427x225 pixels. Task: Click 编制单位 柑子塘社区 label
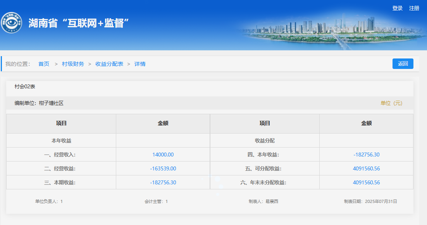tap(39, 103)
